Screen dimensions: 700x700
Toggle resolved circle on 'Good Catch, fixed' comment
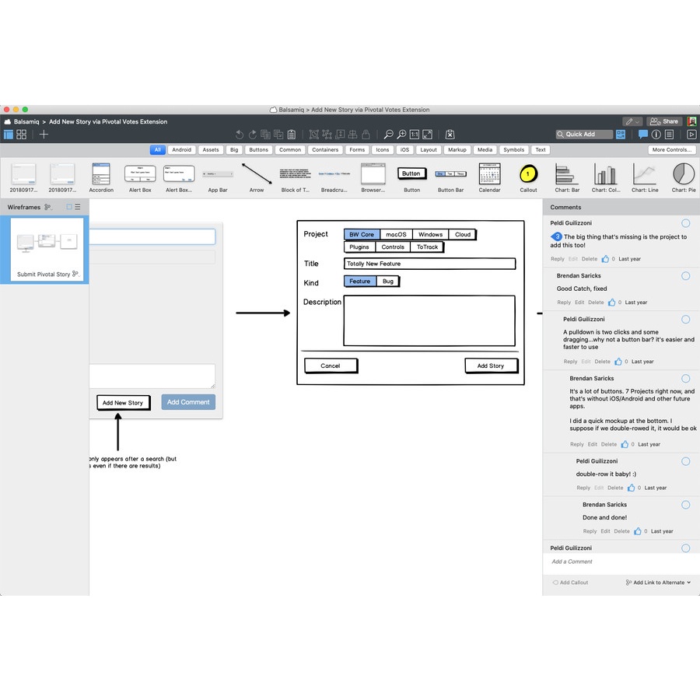(685, 275)
